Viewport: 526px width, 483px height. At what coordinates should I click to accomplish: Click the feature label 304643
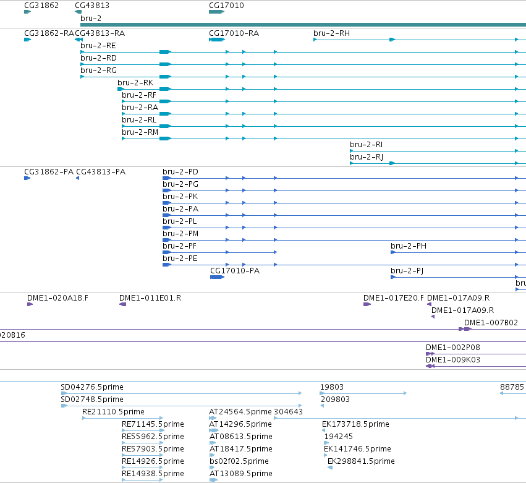point(289,412)
